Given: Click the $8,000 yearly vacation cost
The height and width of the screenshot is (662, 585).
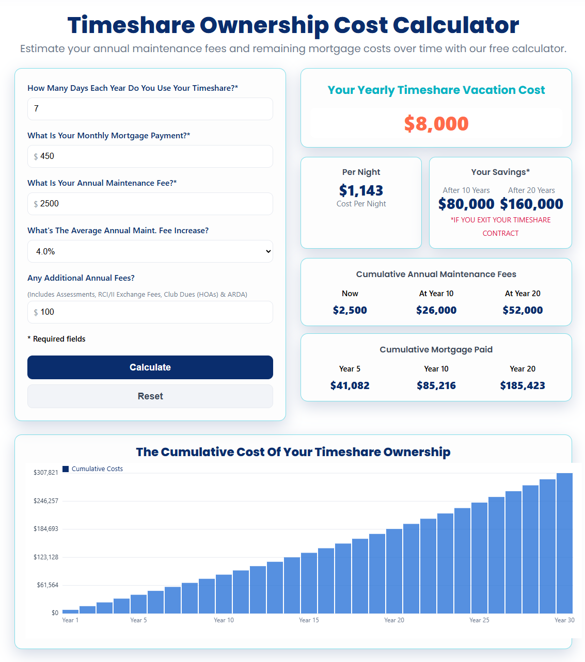Looking at the screenshot, I should pyautogui.click(x=436, y=124).
